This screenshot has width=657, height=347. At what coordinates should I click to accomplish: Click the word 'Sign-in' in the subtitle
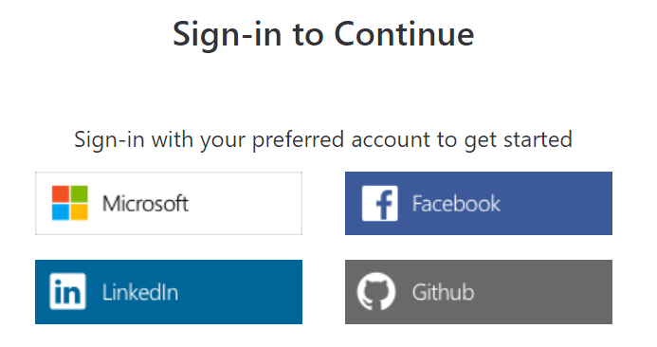(x=109, y=140)
